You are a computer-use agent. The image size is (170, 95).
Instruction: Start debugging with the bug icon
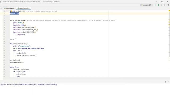[158, 5]
